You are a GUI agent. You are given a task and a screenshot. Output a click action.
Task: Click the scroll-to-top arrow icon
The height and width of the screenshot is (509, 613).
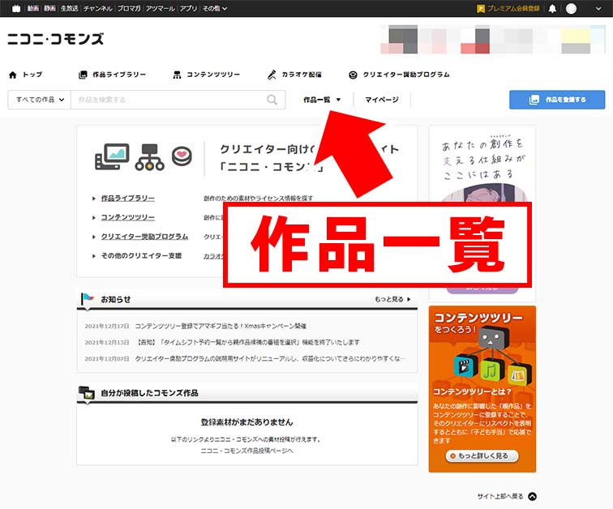(532, 496)
